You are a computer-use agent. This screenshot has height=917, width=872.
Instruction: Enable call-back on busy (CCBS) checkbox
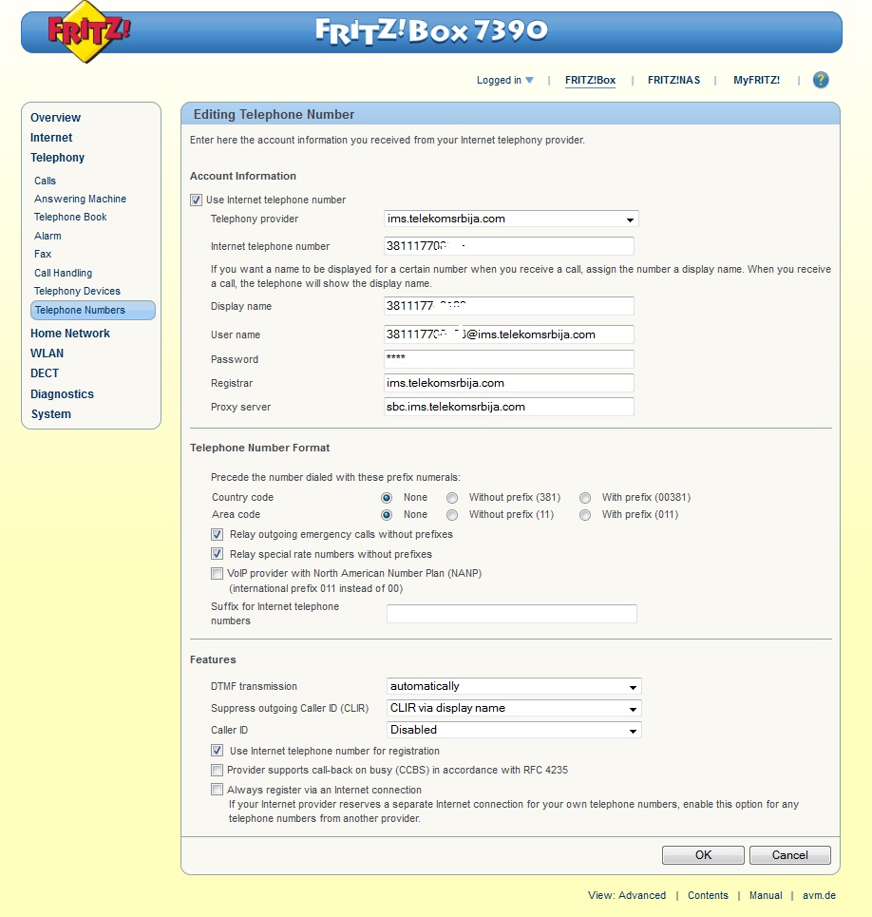pyautogui.click(x=217, y=771)
